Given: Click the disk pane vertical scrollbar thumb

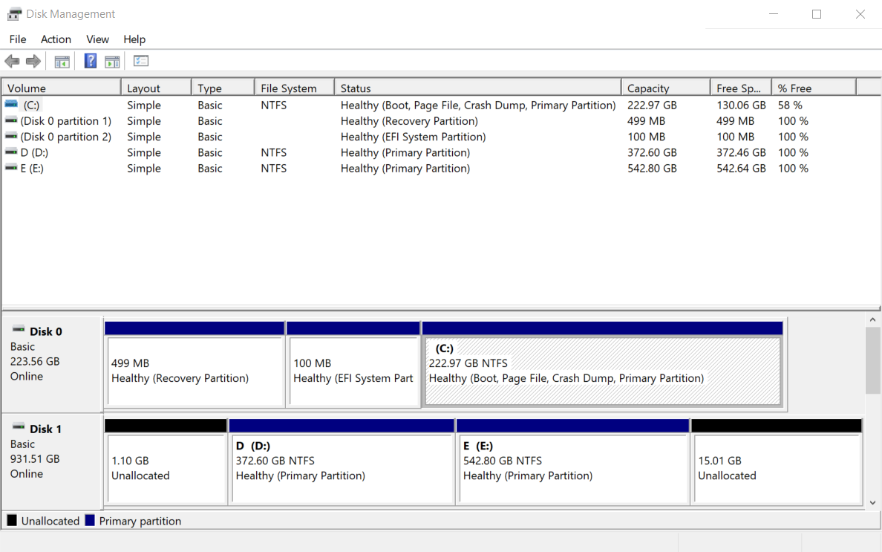Looking at the screenshot, I should [873, 360].
